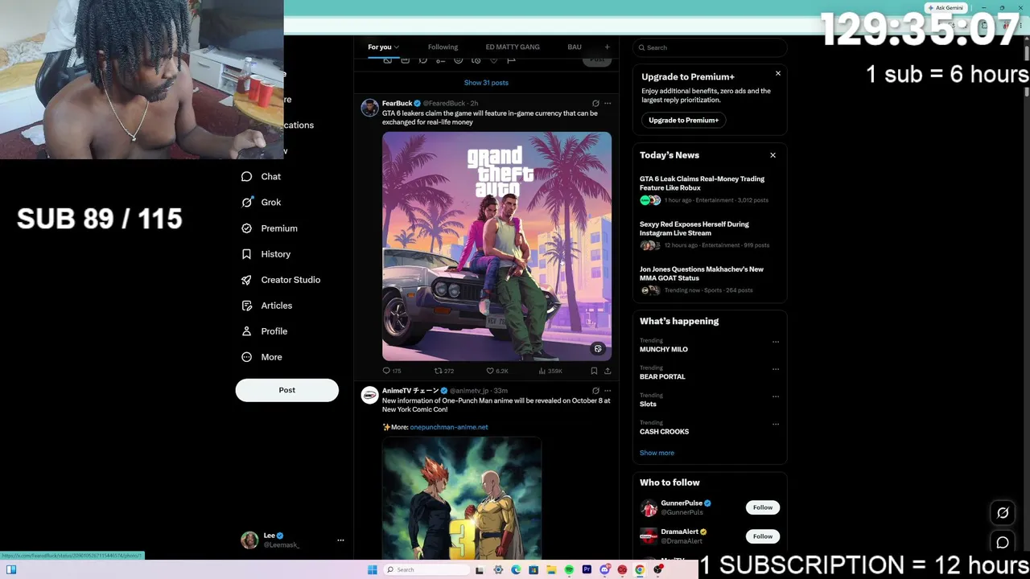The width and height of the screenshot is (1030, 579).
Task: Click the Grok icon on AnimeTV's post
Action: (595, 391)
